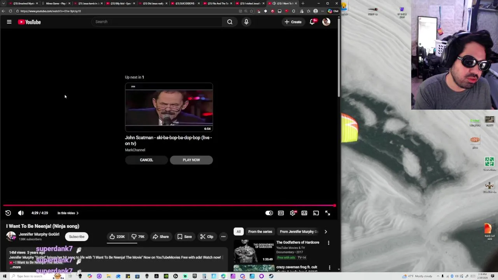Screen dimensions: 498x280
Task: Switch to theater mode
Action: point(304,213)
